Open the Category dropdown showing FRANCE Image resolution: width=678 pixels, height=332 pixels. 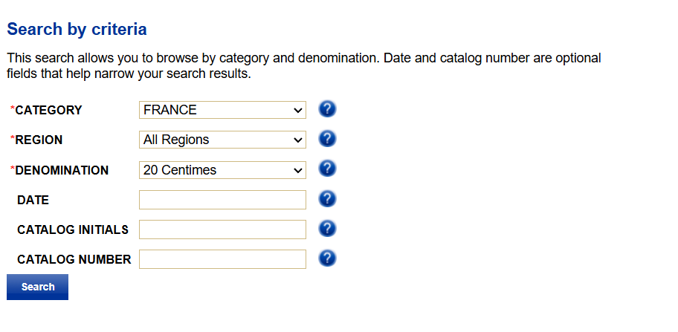(222, 110)
